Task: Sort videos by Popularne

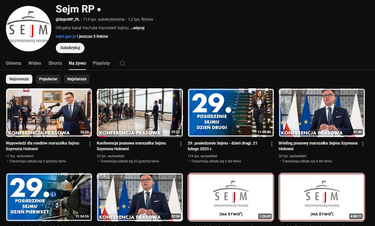Action: [48, 79]
